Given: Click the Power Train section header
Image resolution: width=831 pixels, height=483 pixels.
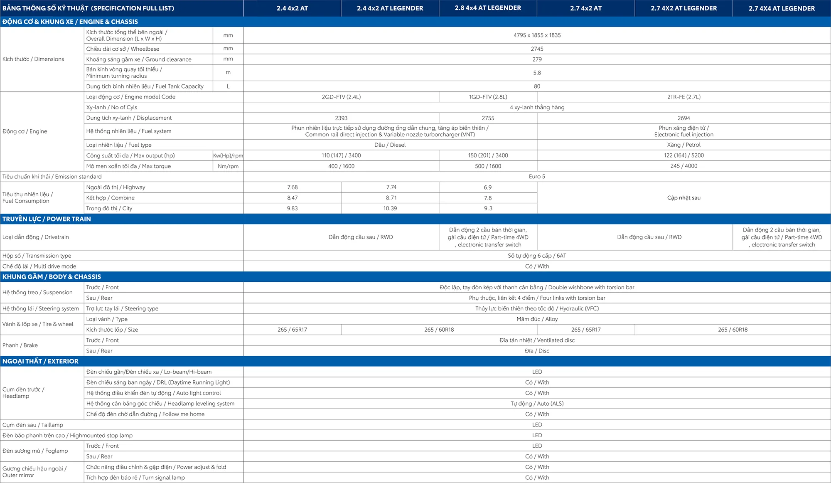Looking at the screenshot, I should [x=47, y=219].
